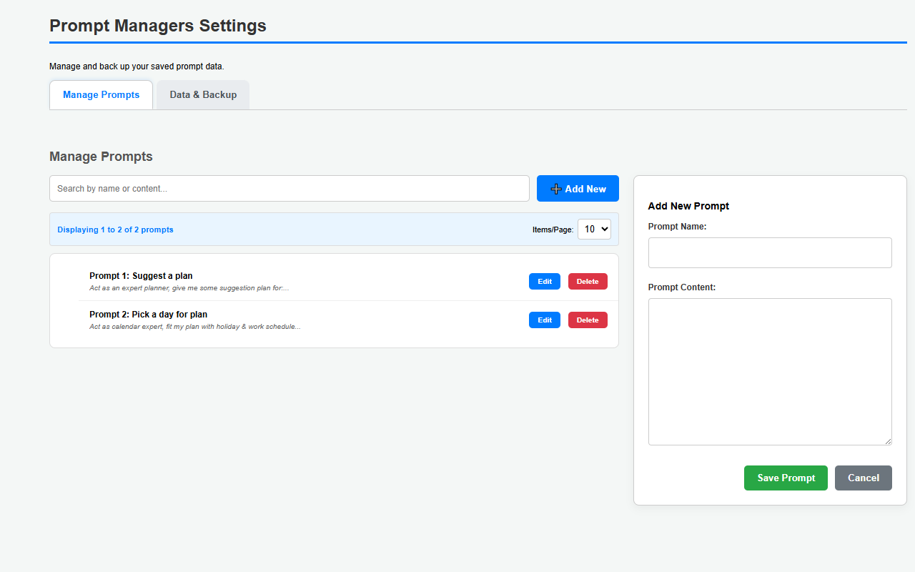Delete the 'Pick a day for plan' prompt
Screen dimensions: 915x572
point(587,320)
